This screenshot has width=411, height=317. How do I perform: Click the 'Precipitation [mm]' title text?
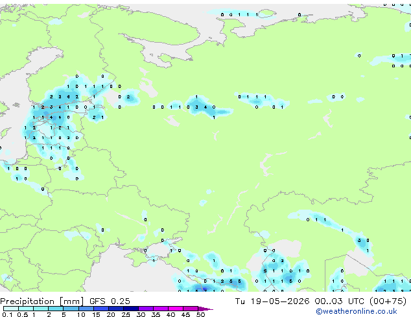41,301
